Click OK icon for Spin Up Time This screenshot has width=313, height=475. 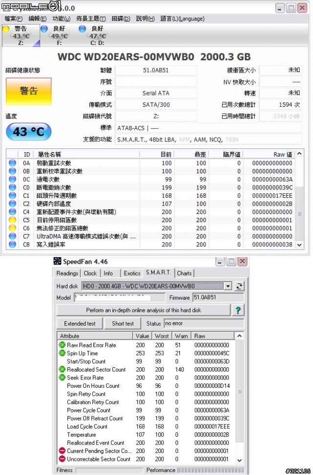coord(62,353)
